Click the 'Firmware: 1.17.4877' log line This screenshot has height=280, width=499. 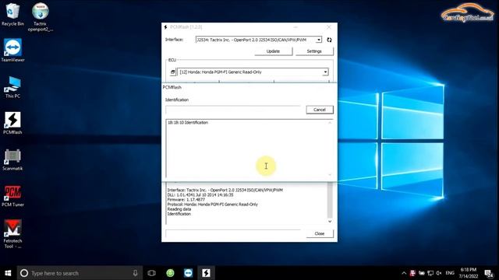(186, 200)
